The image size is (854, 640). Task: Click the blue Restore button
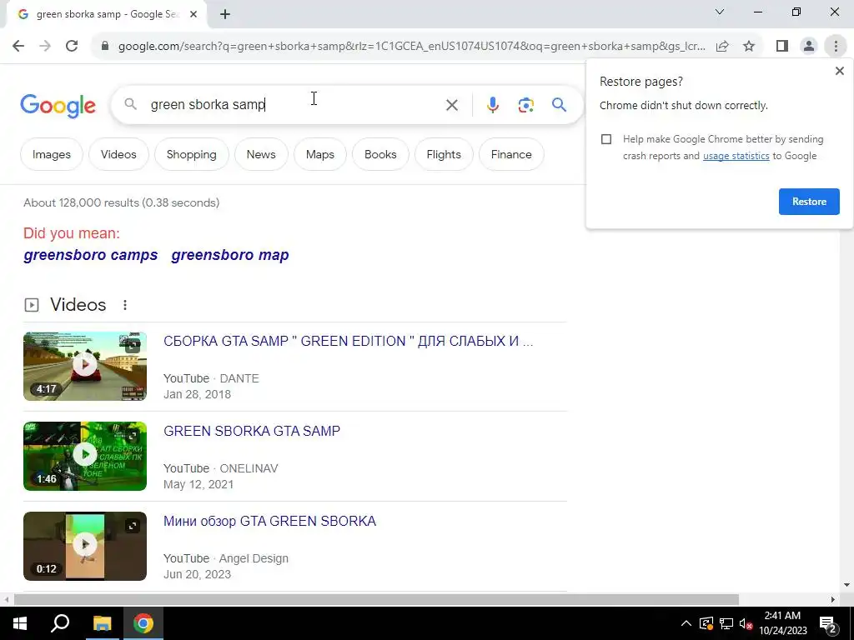809,202
